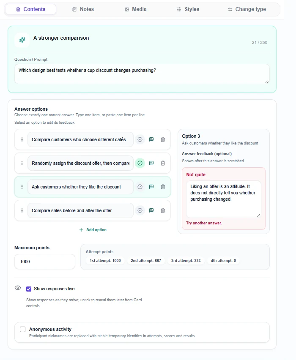Click the 'Option 3' panel heading
Image resolution: width=296 pixels, height=360 pixels.
[191, 136]
